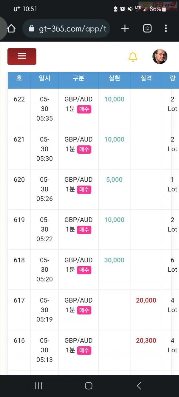Tap the gt-365.com address bar
Image resolution: width=179 pixels, height=397 pixels.
click(66, 29)
